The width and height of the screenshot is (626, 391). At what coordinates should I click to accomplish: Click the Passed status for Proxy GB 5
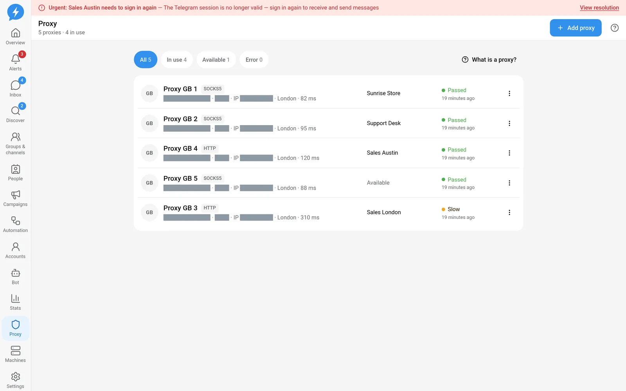click(x=454, y=179)
